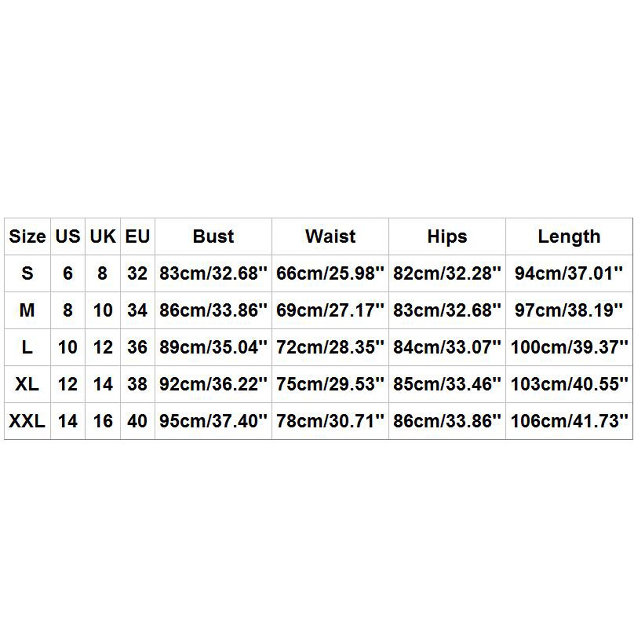This screenshot has height=634, width=634.
Task: Select the 83cm/32.68" bust cell for S
Action: tap(213, 273)
